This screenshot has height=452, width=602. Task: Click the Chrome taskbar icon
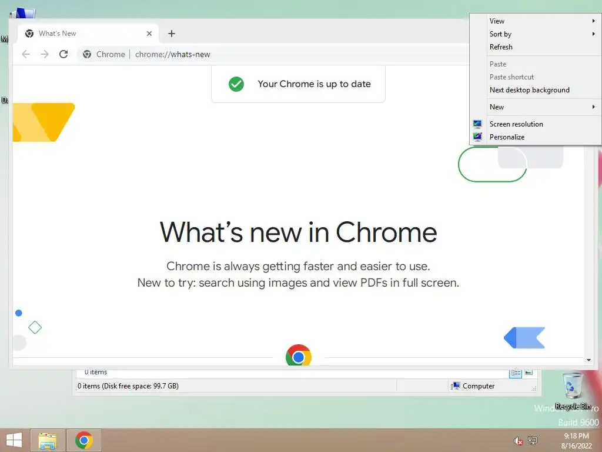point(84,440)
